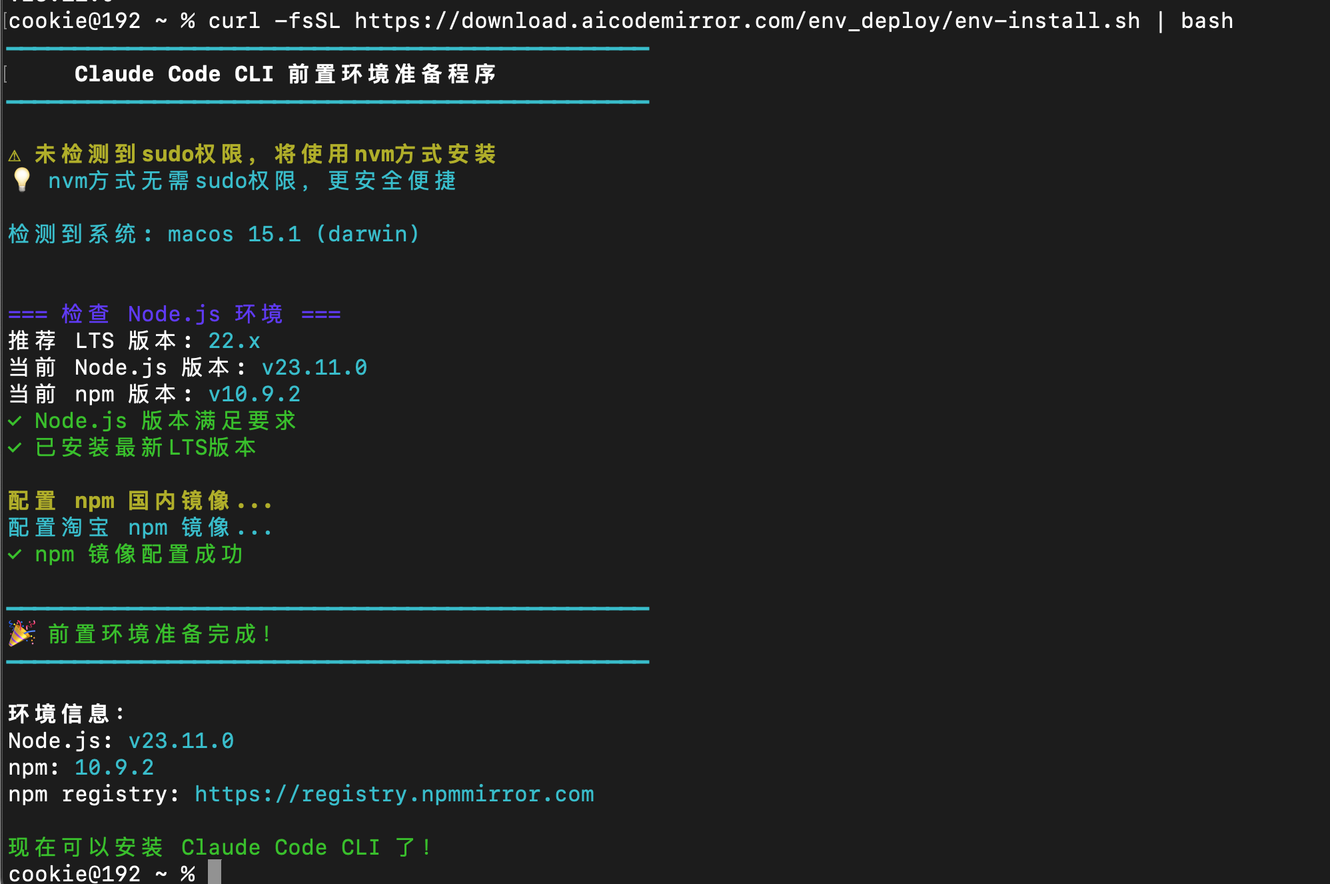Click the light bulb tip icon
1330x884 pixels.
pyautogui.click(x=21, y=180)
